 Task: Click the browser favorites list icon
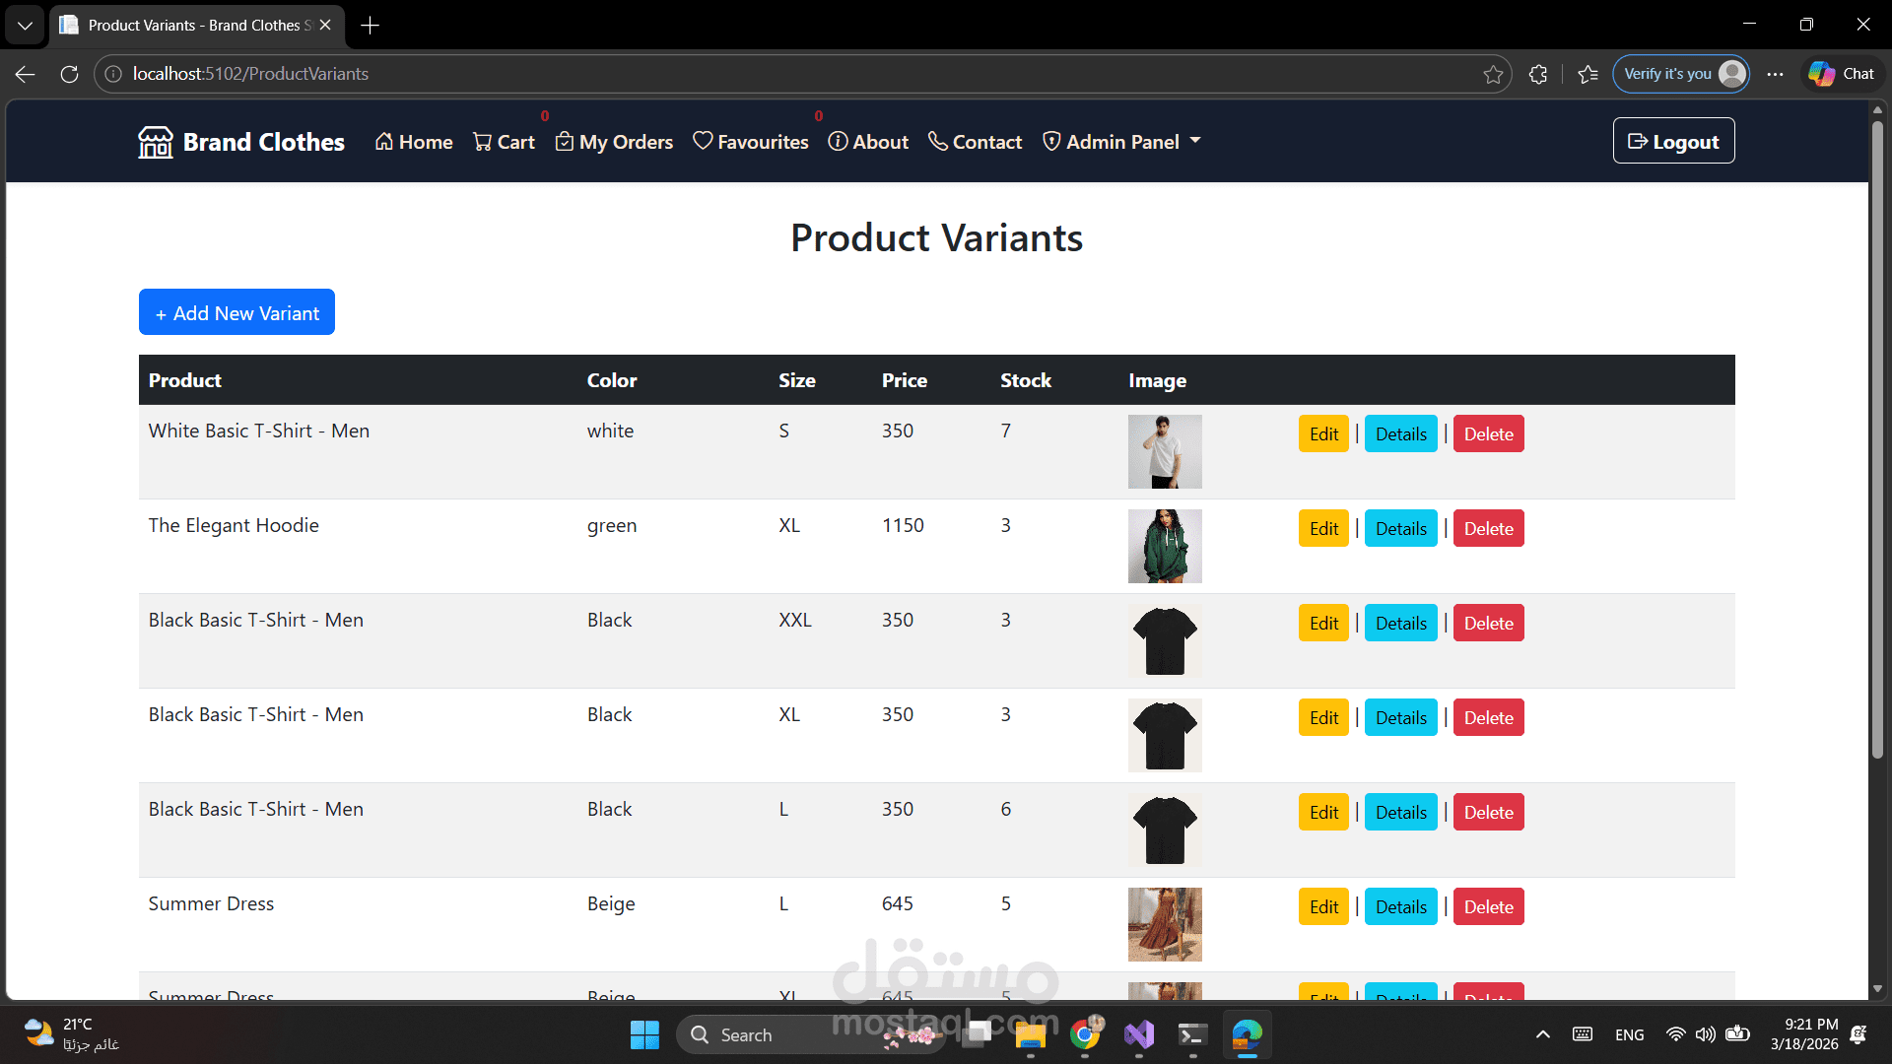point(1588,74)
